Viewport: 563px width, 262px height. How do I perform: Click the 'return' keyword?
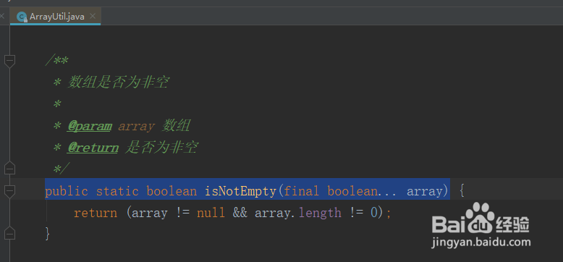(96, 214)
